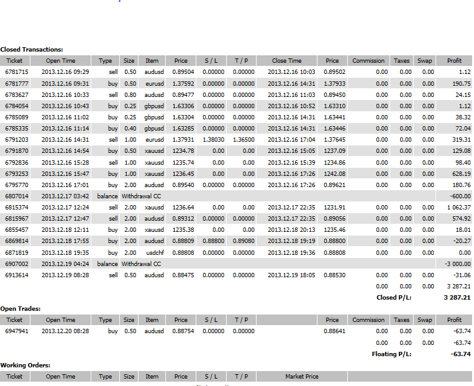Click Commission header in Closed Transactions table
The image size is (474, 386).
[x=368, y=60]
